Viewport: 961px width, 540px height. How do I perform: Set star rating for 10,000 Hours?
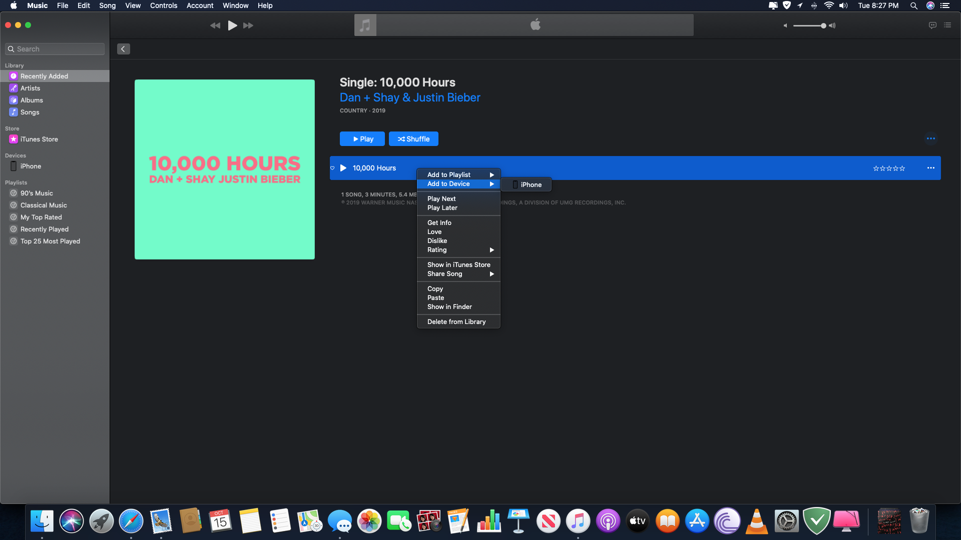pos(889,168)
